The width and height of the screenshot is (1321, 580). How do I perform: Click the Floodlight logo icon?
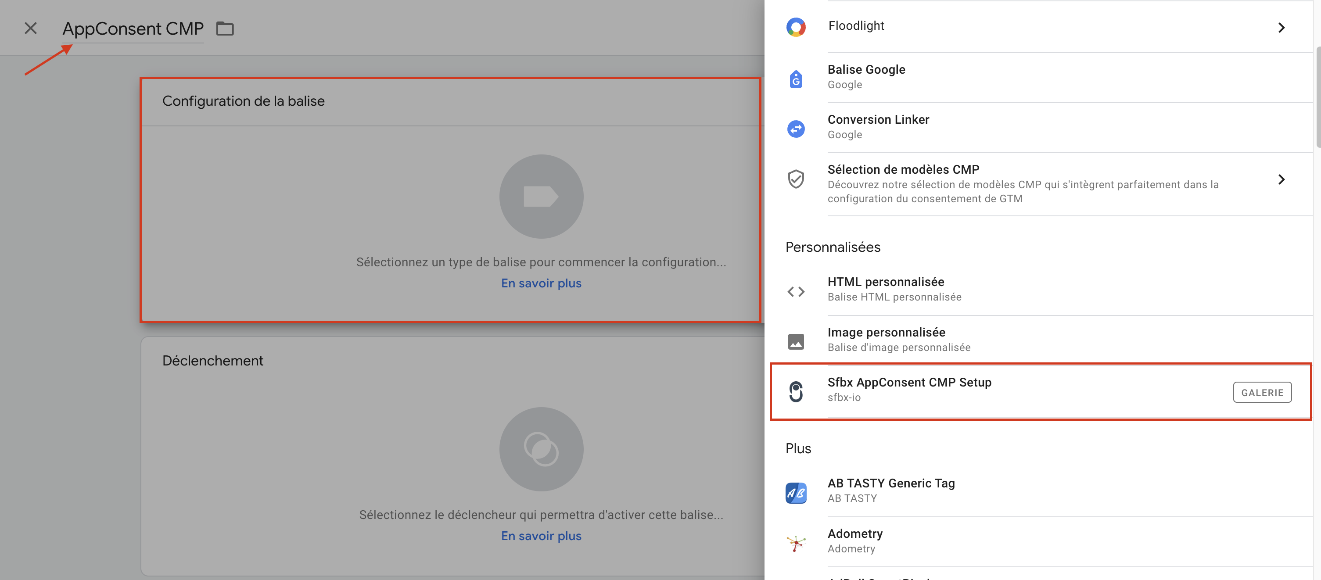point(796,27)
